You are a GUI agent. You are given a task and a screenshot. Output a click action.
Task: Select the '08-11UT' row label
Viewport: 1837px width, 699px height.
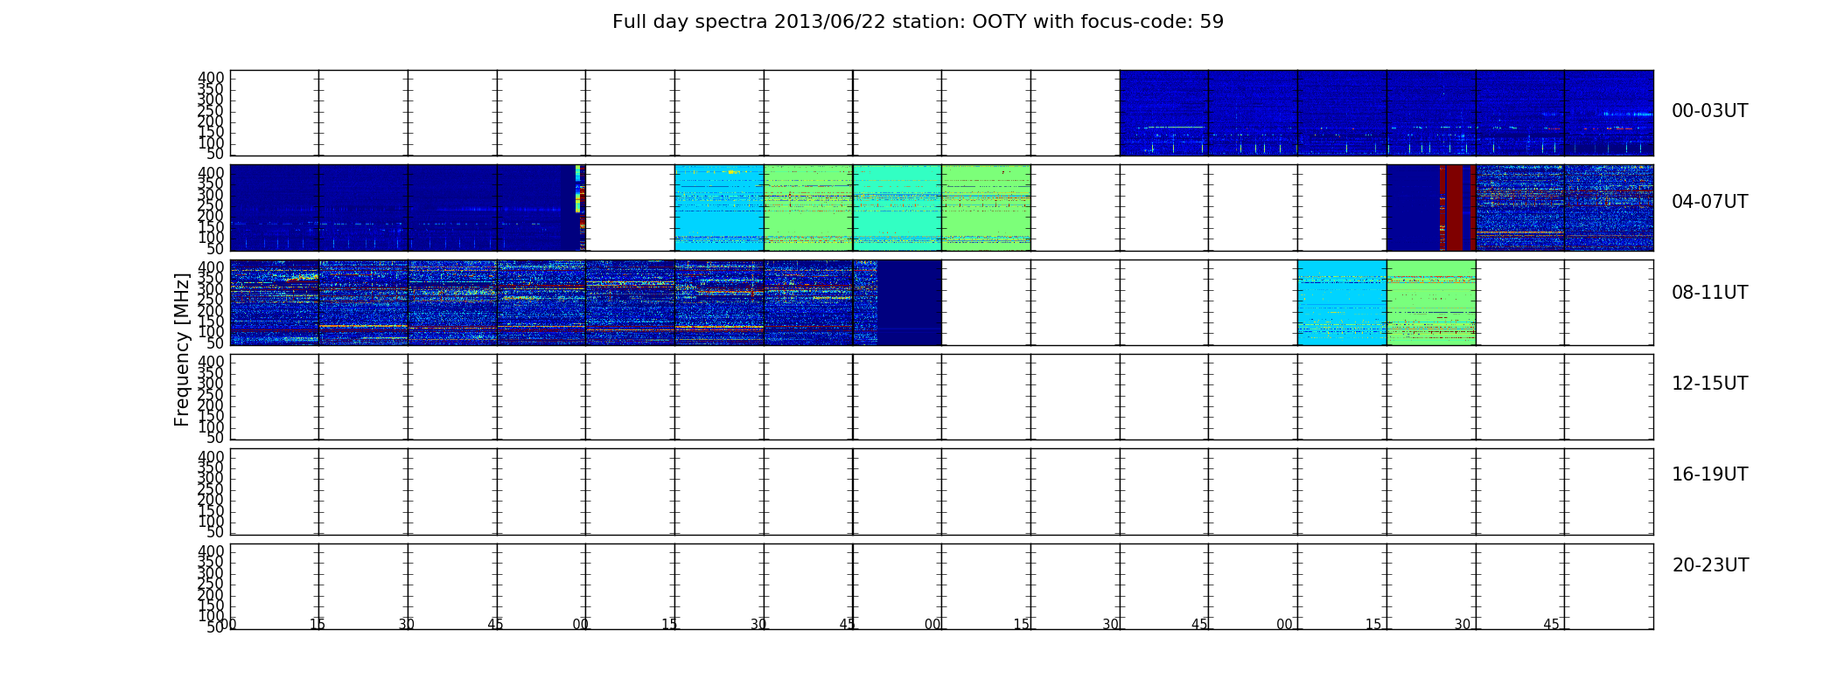pyautogui.click(x=1709, y=293)
